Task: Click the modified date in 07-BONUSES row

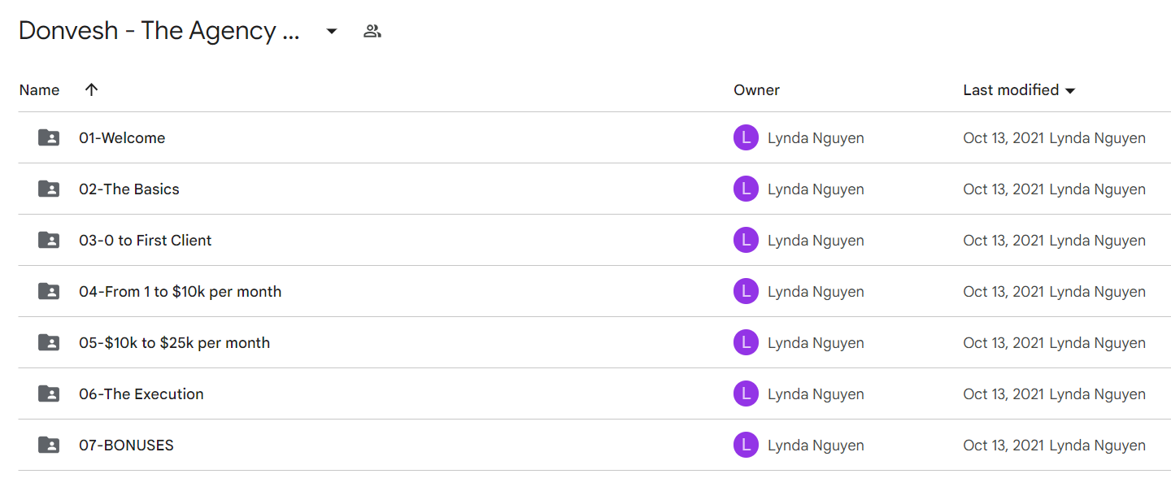Action: pyautogui.click(x=1003, y=446)
